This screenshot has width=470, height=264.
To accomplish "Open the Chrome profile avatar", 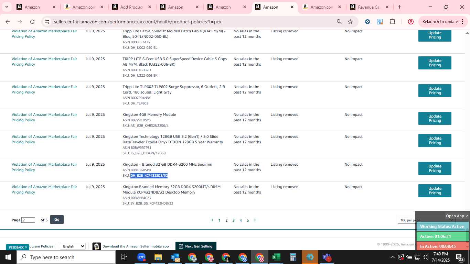I will pos(410,22).
